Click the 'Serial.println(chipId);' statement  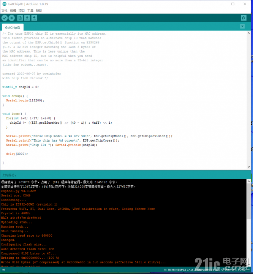click(x=76, y=145)
